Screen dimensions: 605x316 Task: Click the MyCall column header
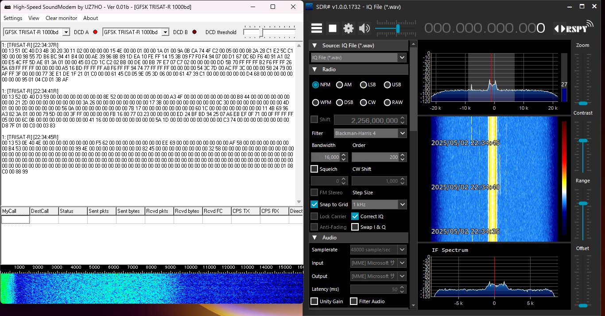16,211
